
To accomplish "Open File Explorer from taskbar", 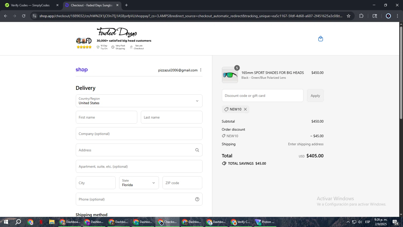I will 52,222.
